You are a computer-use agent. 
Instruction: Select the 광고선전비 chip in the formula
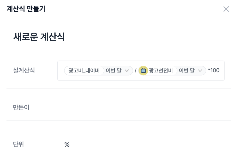161,71
